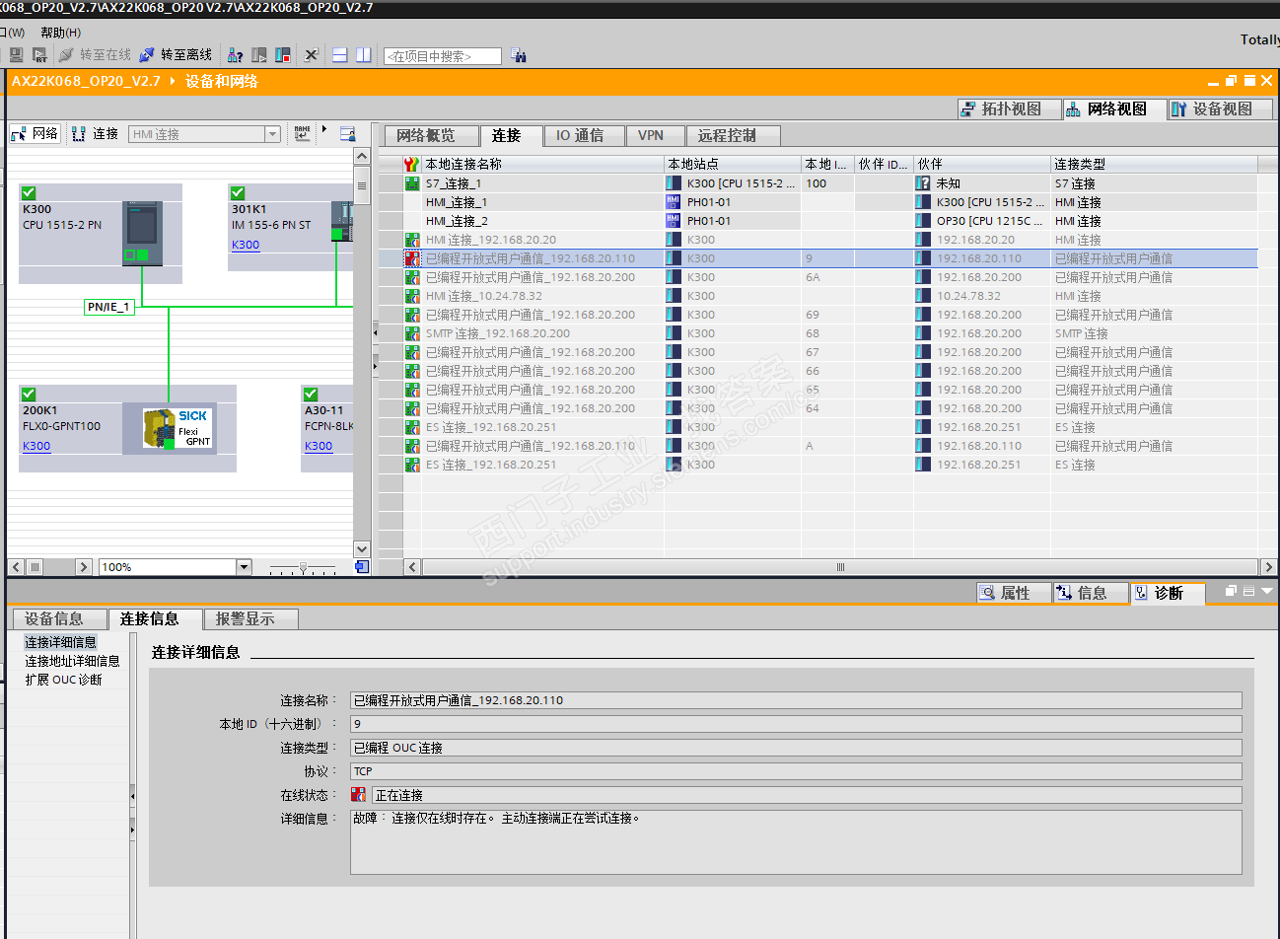1280x939 pixels.
Task: Switch to the 拓扑视图 topology view tab
Action: click(1011, 109)
